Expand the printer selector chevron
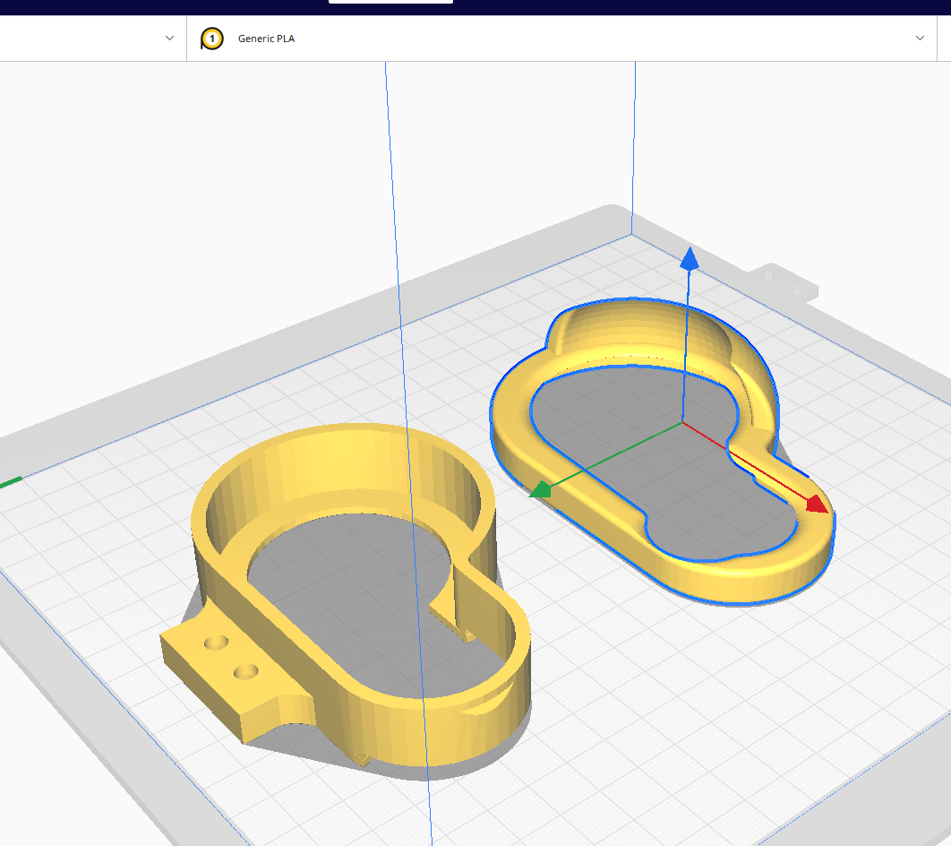This screenshot has width=951, height=846. tap(170, 39)
